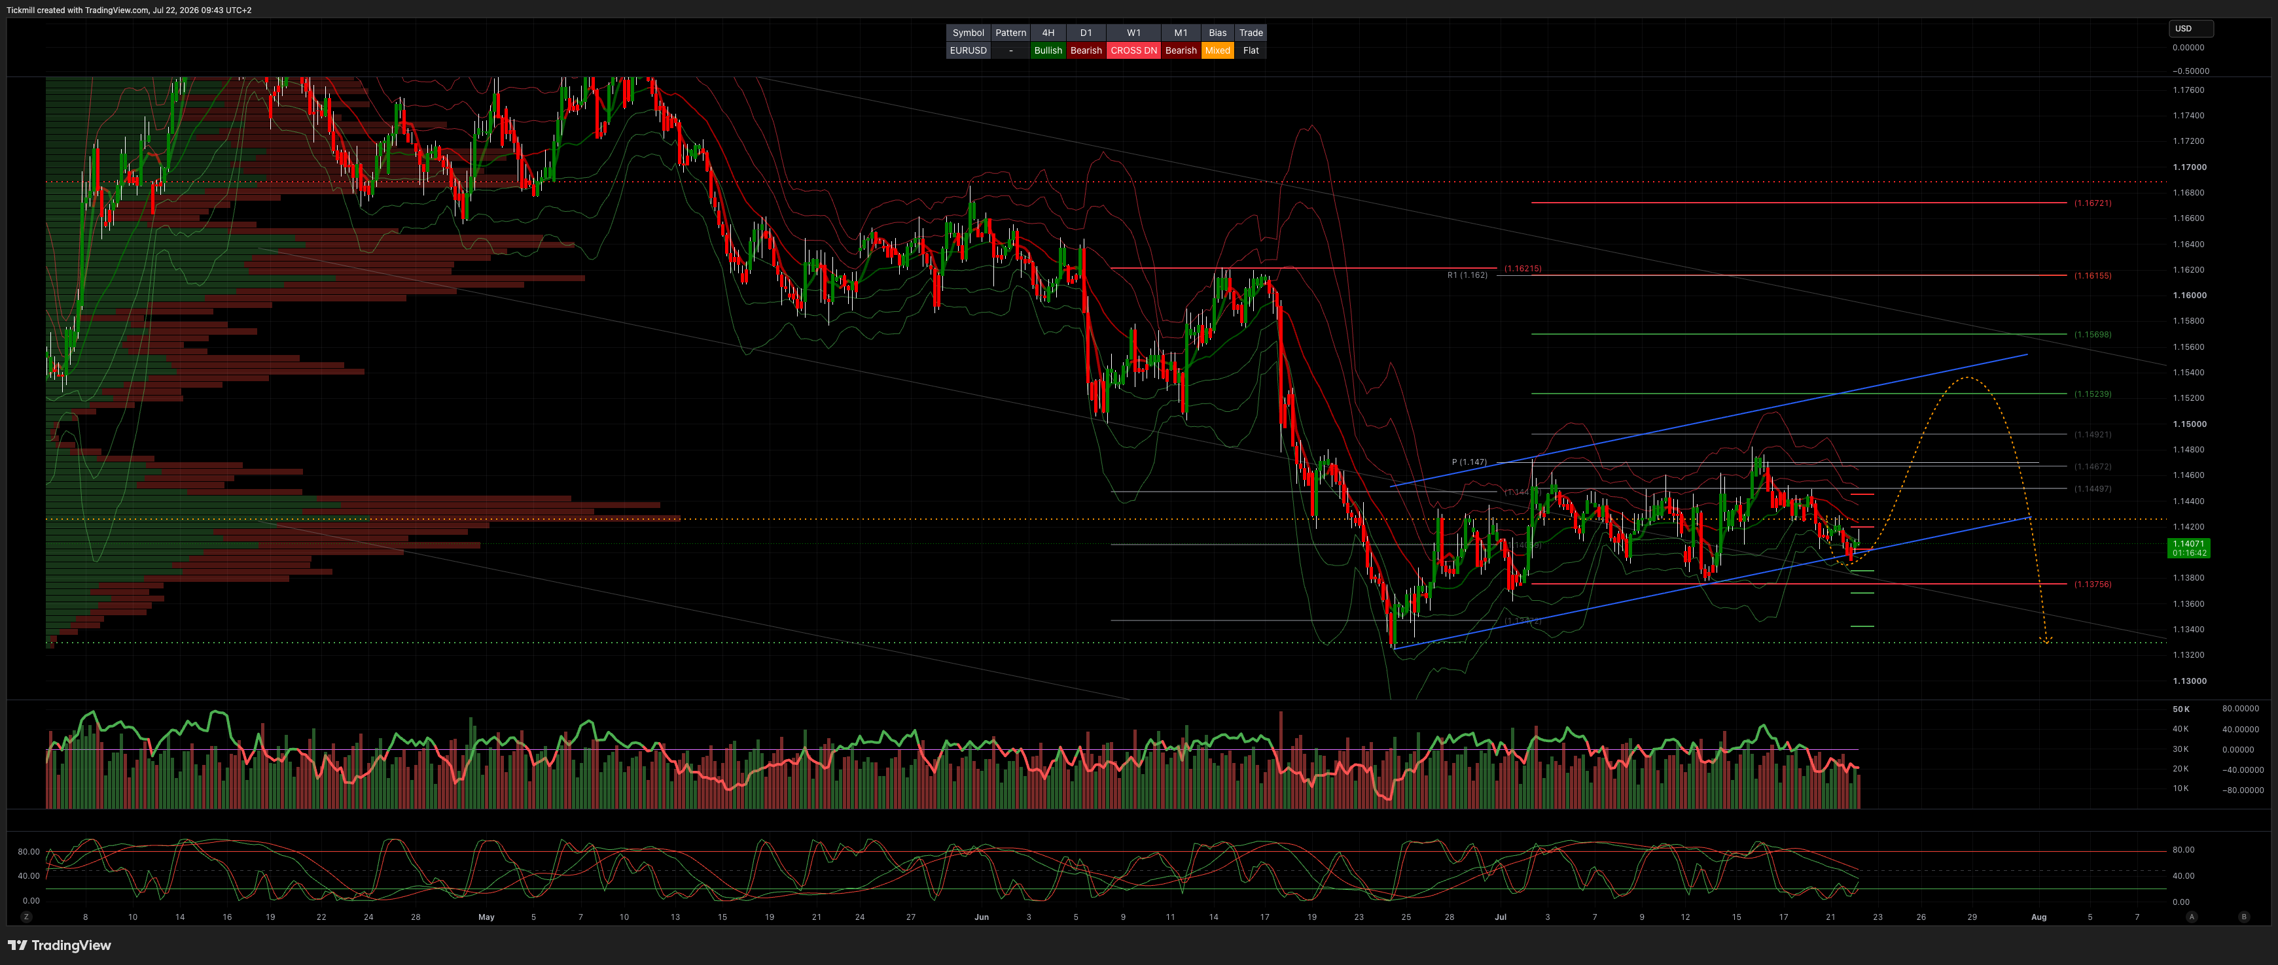Click the 50 K volume axis label

point(2182,709)
